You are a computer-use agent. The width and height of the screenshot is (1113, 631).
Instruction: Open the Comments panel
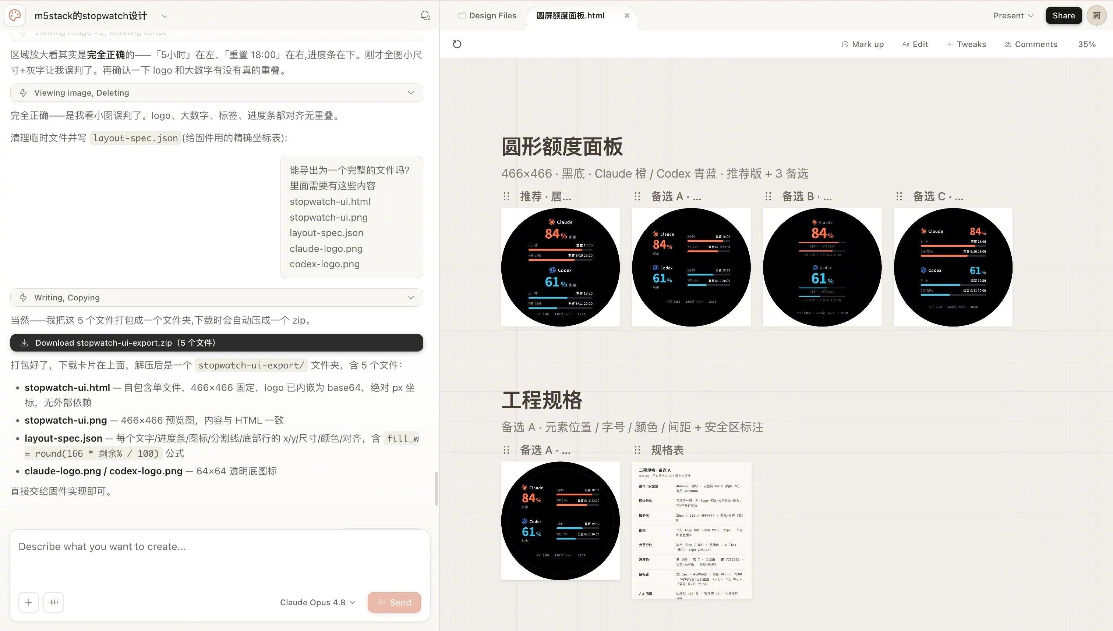[x=1031, y=44]
